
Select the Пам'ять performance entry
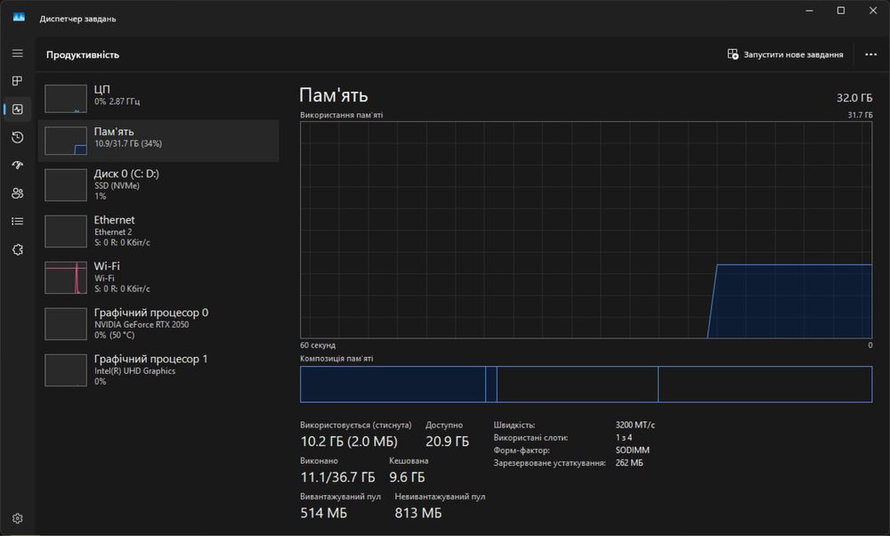point(158,141)
